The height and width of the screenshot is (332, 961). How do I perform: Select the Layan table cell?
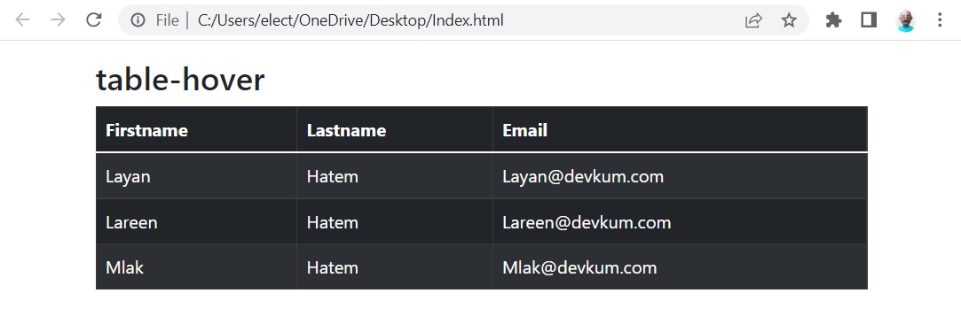[196, 177]
